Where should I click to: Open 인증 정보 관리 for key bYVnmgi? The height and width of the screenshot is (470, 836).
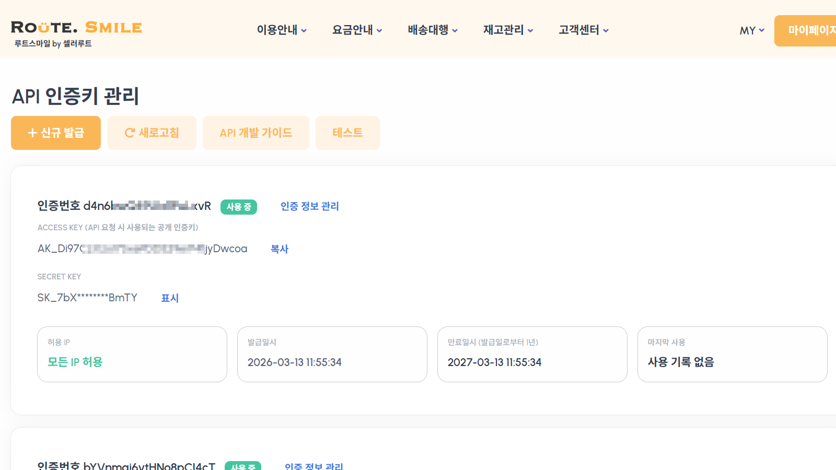(x=313, y=466)
